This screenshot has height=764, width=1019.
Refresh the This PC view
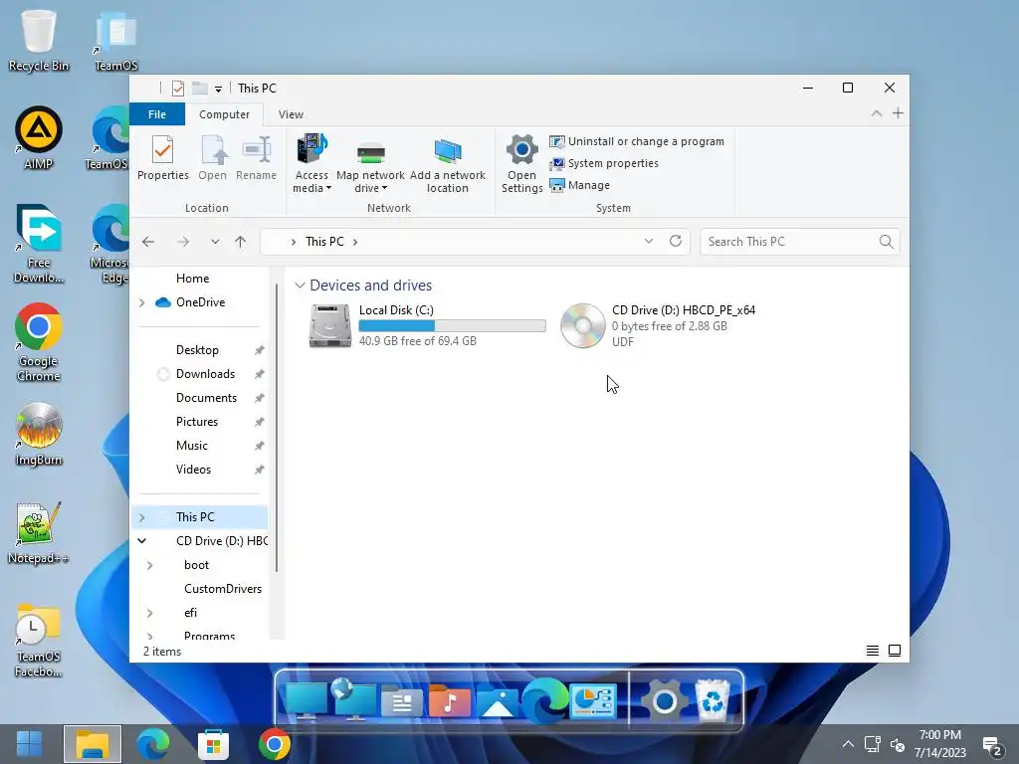click(676, 241)
